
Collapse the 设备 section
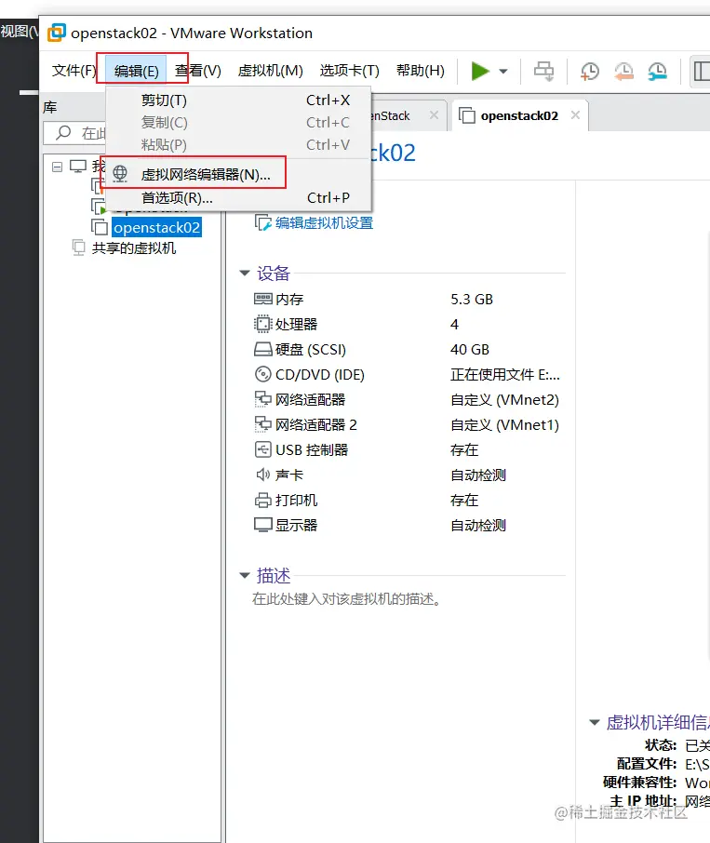[x=245, y=274]
